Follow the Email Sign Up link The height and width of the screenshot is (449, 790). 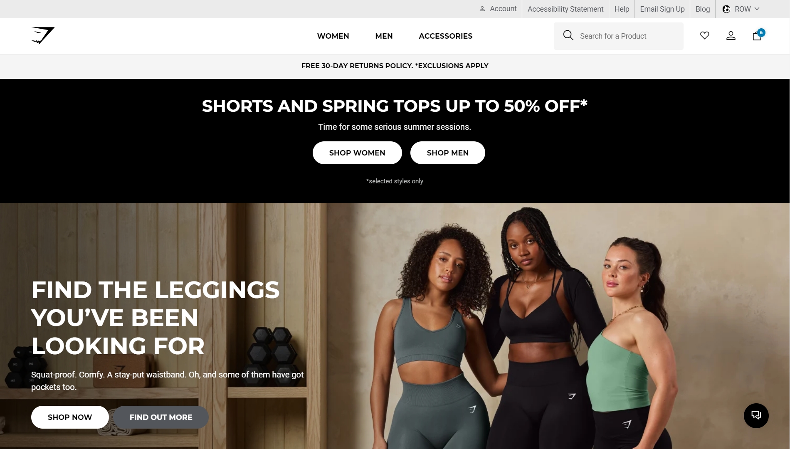pos(662,9)
